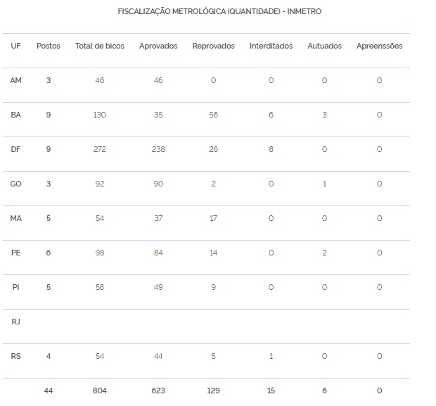The width and height of the screenshot is (436, 406).
Task: Select DF approved count 238
Action: pyautogui.click(x=158, y=149)
